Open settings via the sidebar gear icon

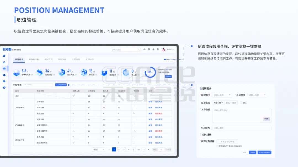(x=4, y=88)
